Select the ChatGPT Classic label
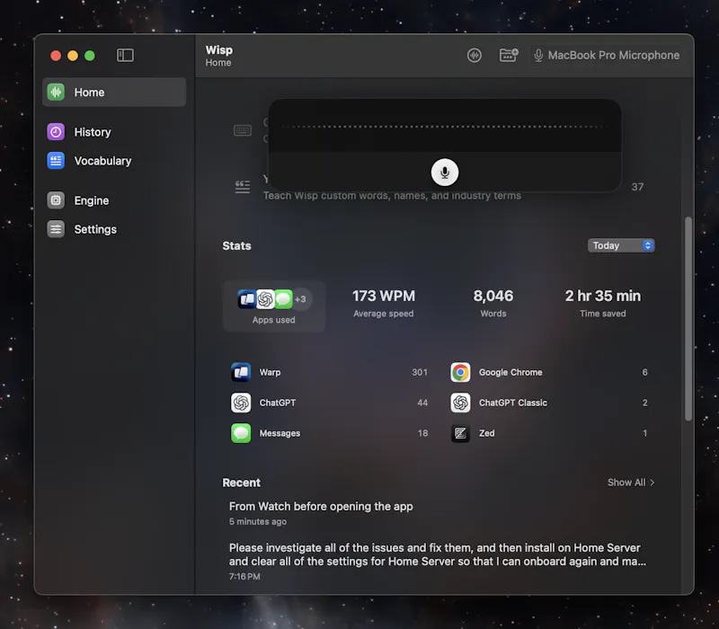This screenshot has width=719, height=629. click(513, 403)
